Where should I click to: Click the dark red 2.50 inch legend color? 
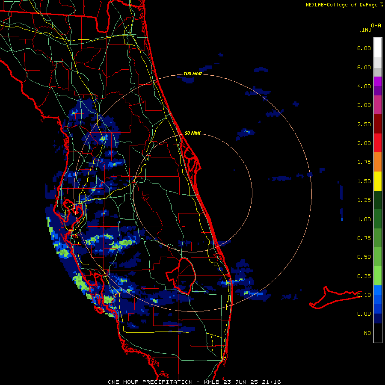tap(378, 124)
